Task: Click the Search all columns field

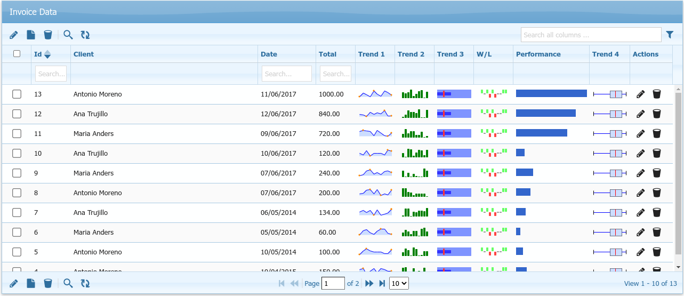Action: click(x=591, y=35)
